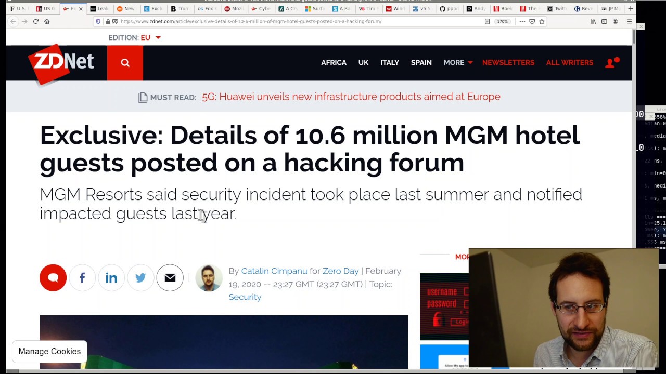Viewport: 666px width, 374px height.
Task: Switch to the 'Fox' browser tab
Action: click(x=208, y=9)
